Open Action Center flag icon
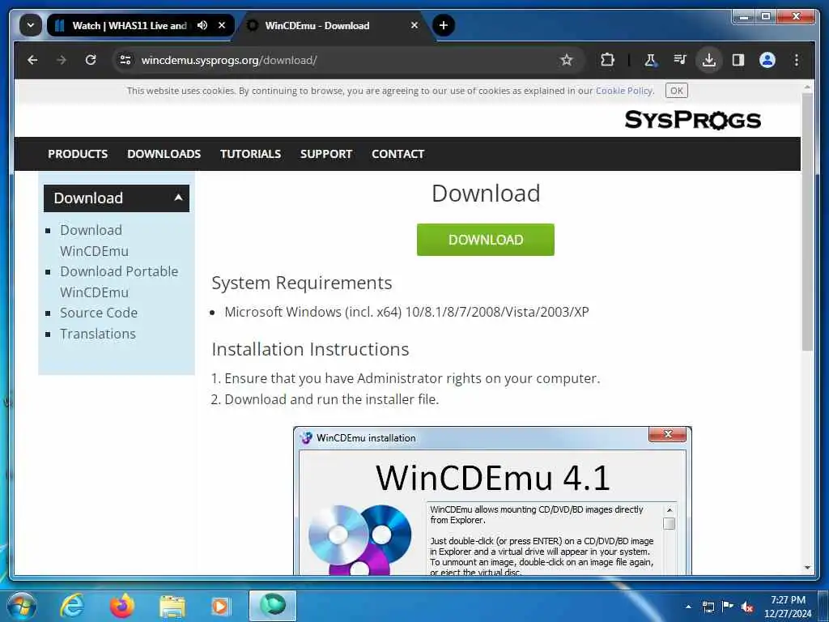Image resolution: width=829 pixels, height=622 pixels. pyautogui.click(x=728, y=606)
